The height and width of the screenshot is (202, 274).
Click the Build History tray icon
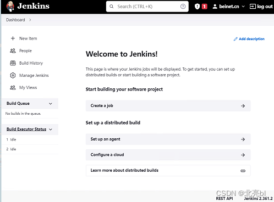[x=13, y=63]
